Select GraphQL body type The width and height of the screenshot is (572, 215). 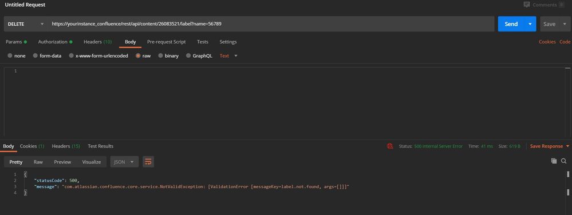pyautogui.click(x=188, y=56)
